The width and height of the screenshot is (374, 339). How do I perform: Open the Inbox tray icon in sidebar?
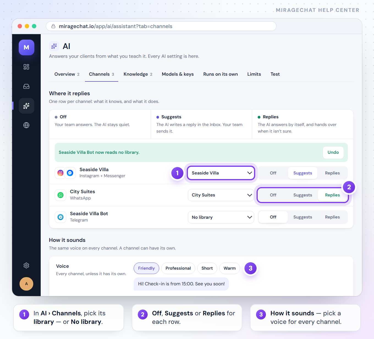[26, 86]
